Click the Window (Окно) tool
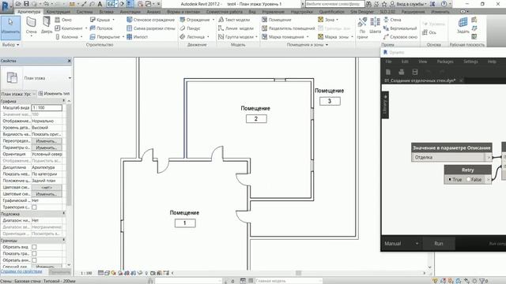 [x=63, y=20]
